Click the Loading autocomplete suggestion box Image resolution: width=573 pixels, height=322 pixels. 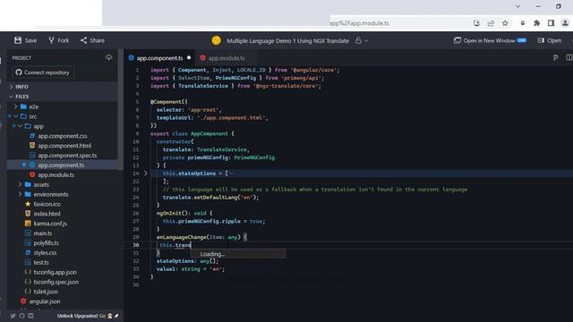point(238,254)
